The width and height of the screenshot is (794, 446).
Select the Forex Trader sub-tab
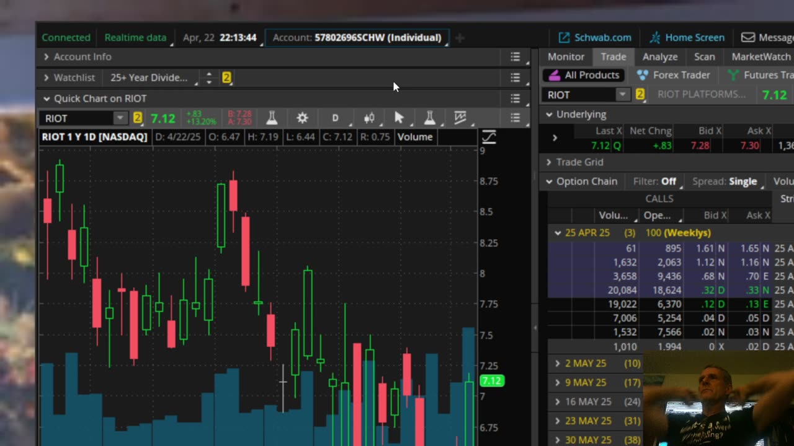coord(673,75)
